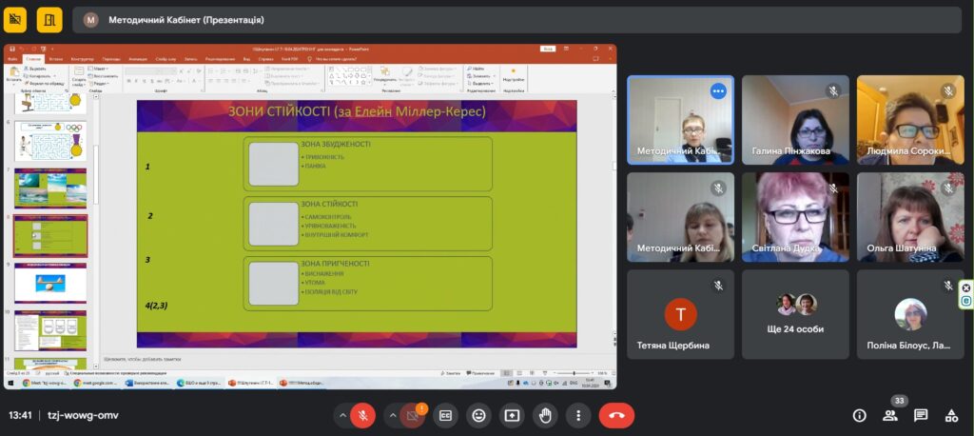Open the Activities panel icon
Viewport: 974px width, 436px height.
point(951,415)
